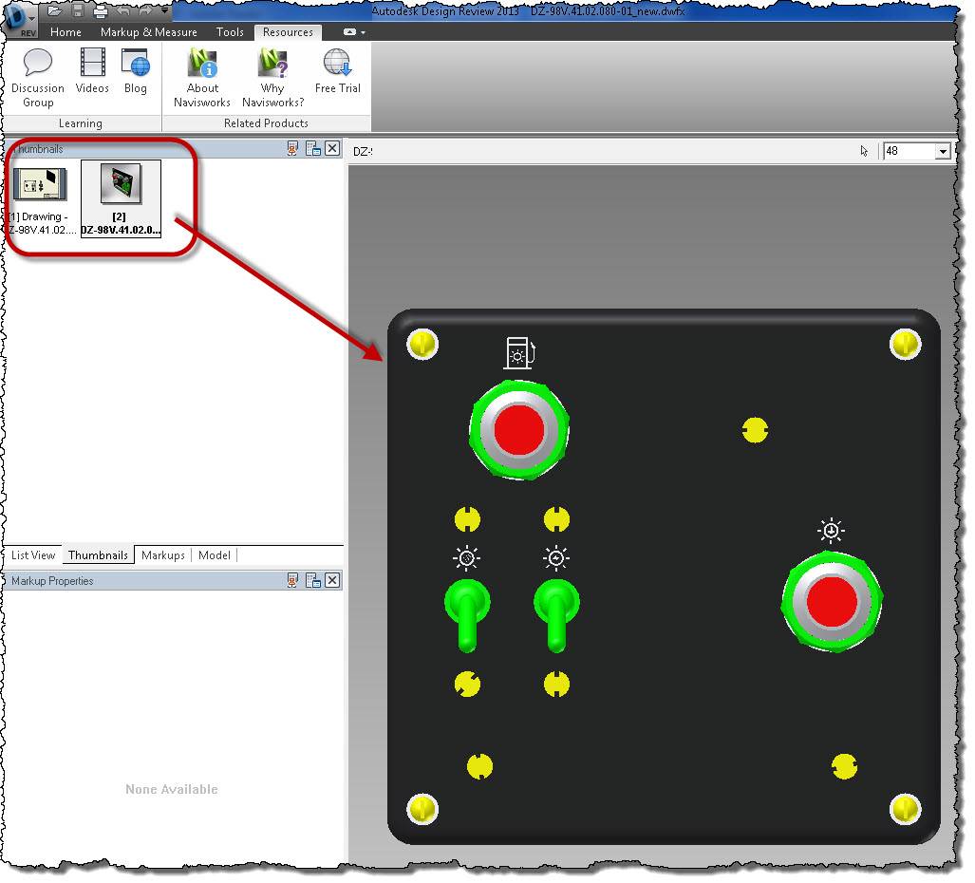
Task: Switch to the Markup & Measure ribbon tab
Action: [x=149, y=32]
